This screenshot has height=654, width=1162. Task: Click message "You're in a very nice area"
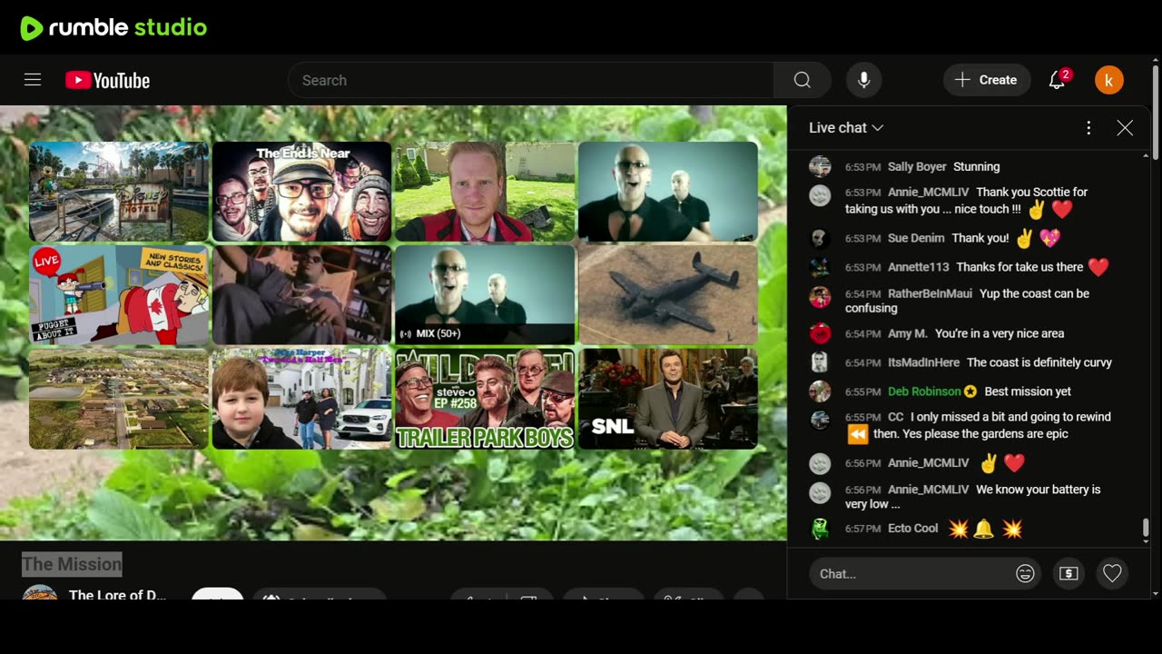1000,333
